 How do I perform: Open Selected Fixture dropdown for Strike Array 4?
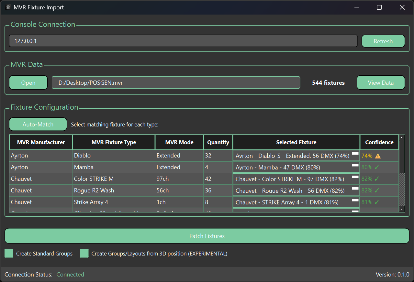tap(296, 202)
